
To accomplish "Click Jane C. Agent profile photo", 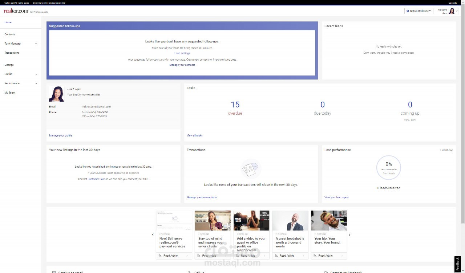I will coord(57,94).
